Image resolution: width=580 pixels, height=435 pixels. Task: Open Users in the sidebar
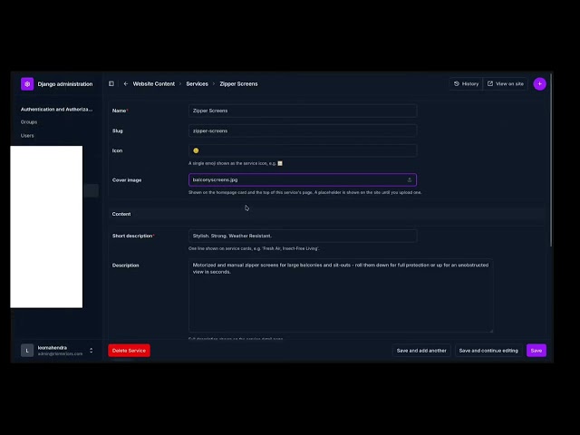tap(27, 136)
